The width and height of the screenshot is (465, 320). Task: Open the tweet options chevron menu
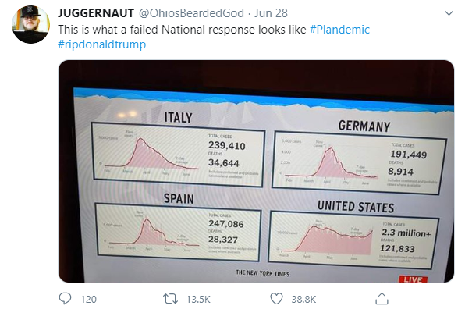449,13
